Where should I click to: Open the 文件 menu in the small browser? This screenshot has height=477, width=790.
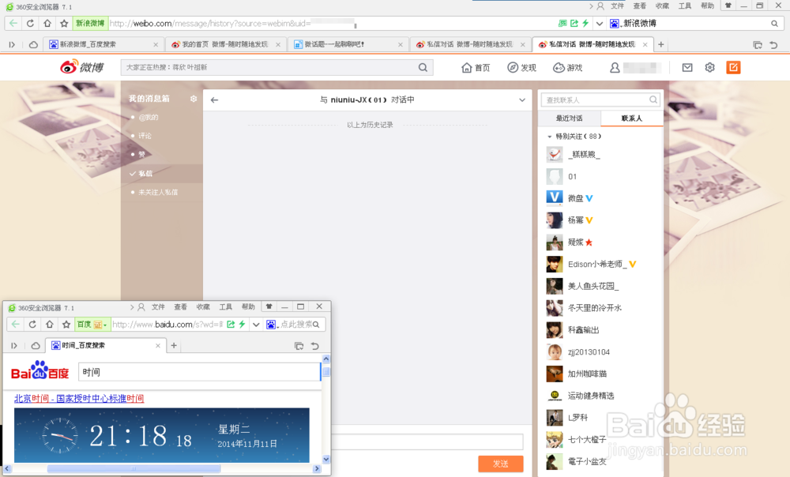click(x=156, y=306)
